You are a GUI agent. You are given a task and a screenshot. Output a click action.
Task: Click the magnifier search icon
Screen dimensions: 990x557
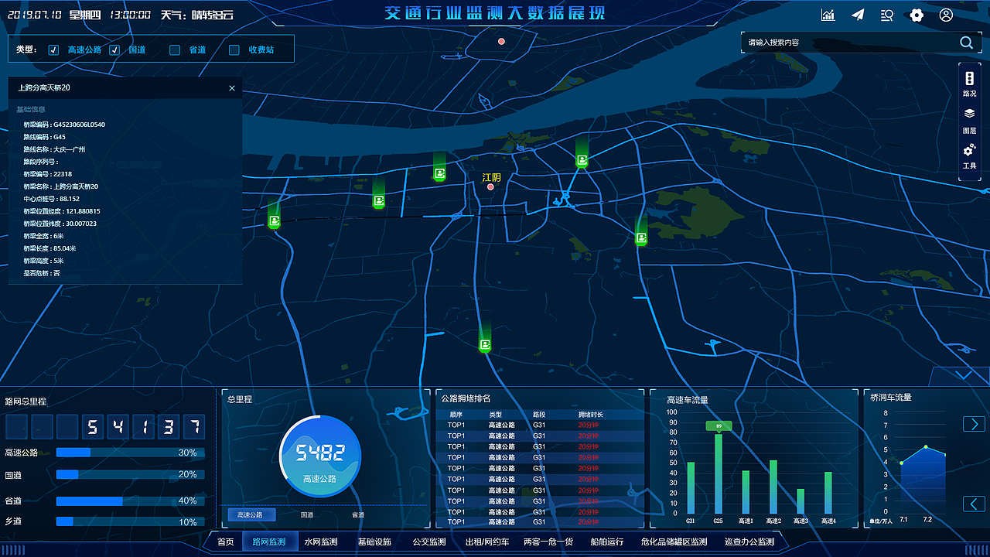[x=967, y=43]
